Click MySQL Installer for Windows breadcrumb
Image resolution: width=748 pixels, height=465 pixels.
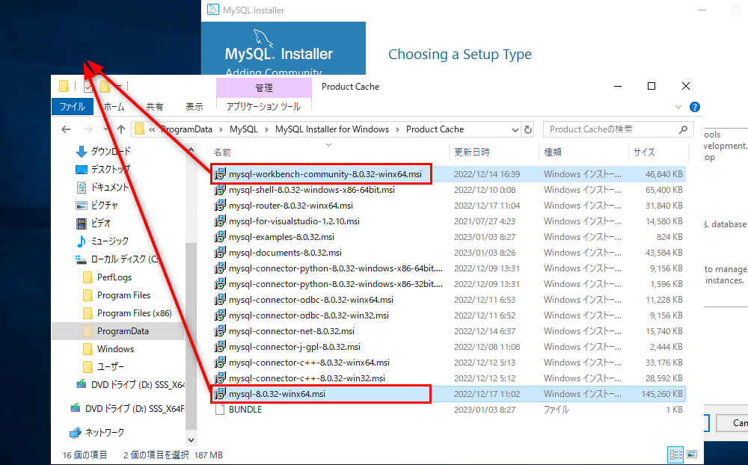[332, 129]
